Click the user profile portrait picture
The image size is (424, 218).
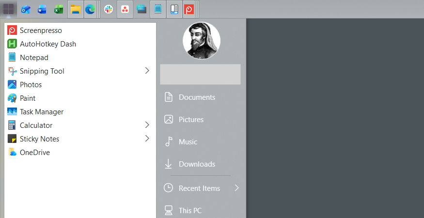[x=202, y=41]
